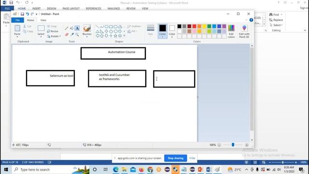Screen dimensions: 309x174
Task: Click Cut in Paint's Clipboard group
Action: click(x=27, y=26)
